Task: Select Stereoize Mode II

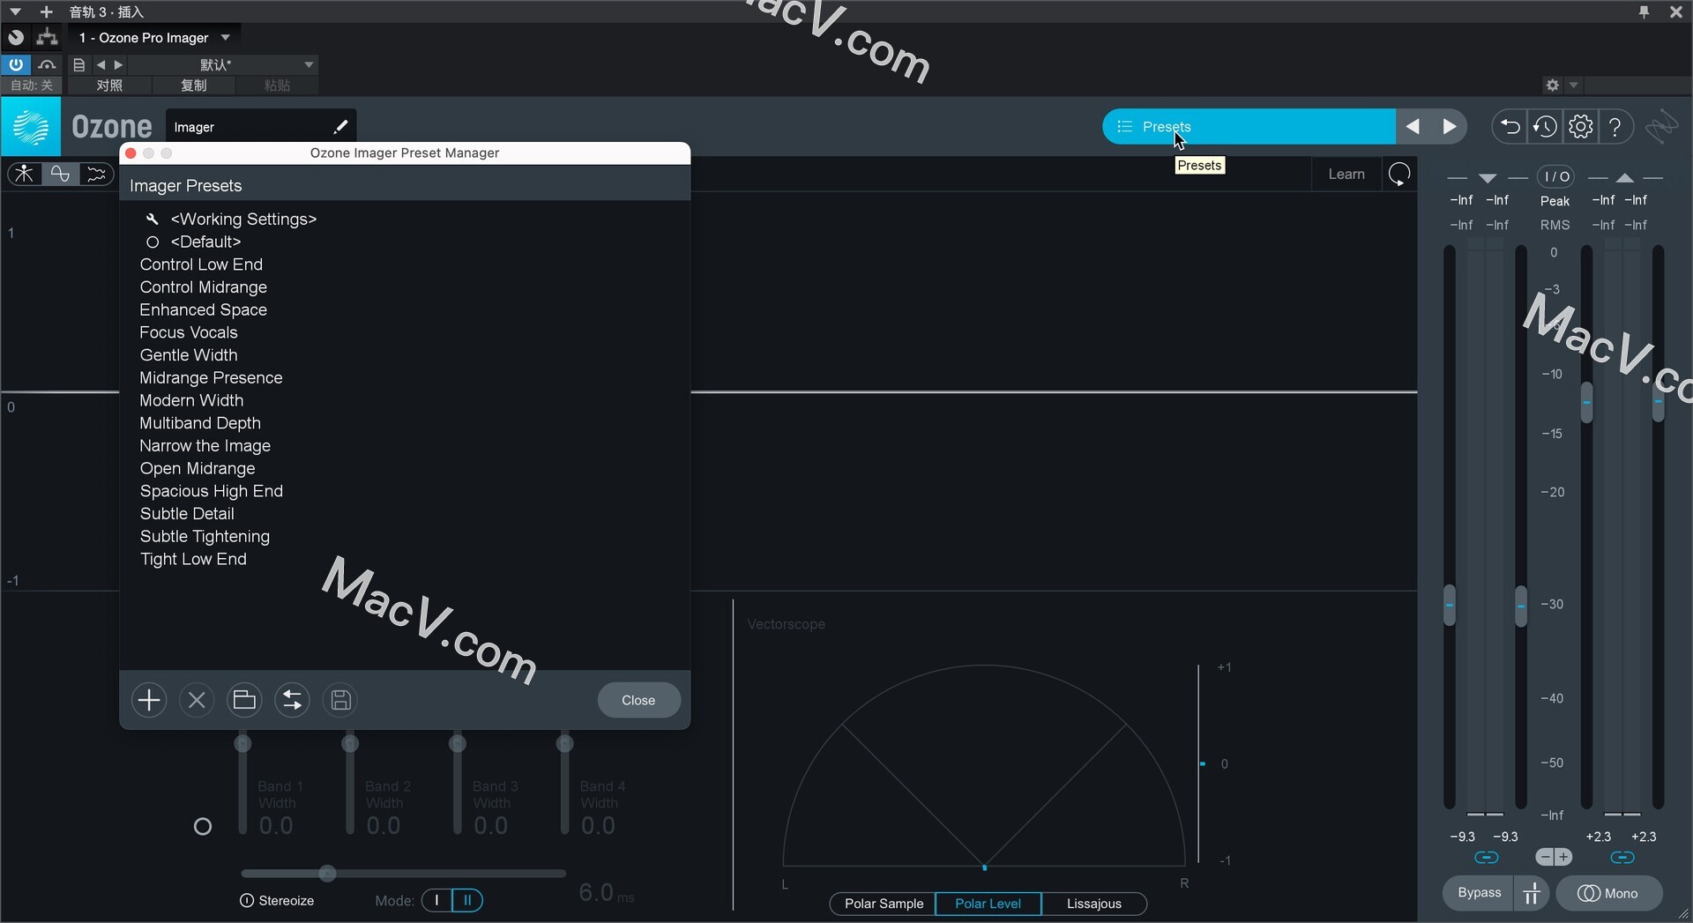Action: coord(467,900)
